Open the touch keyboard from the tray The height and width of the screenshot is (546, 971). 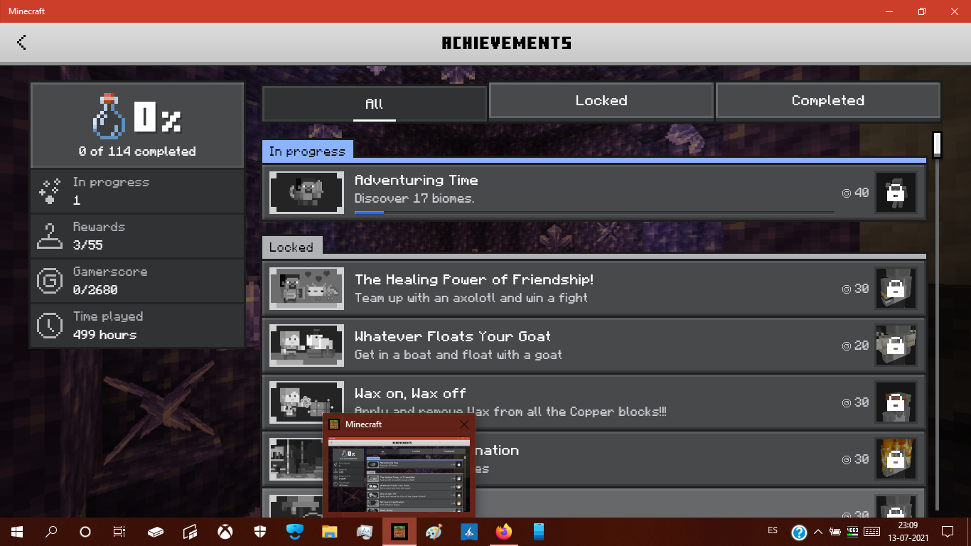[x=872, y=531]
